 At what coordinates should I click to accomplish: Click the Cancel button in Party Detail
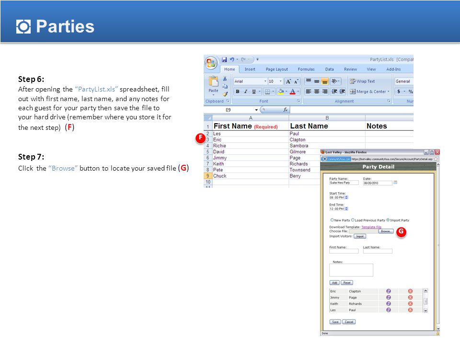pyautogui.click(x=349, y=322)
